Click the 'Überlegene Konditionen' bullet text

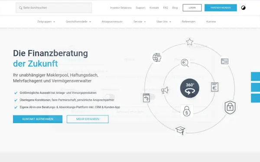point(67,100)
